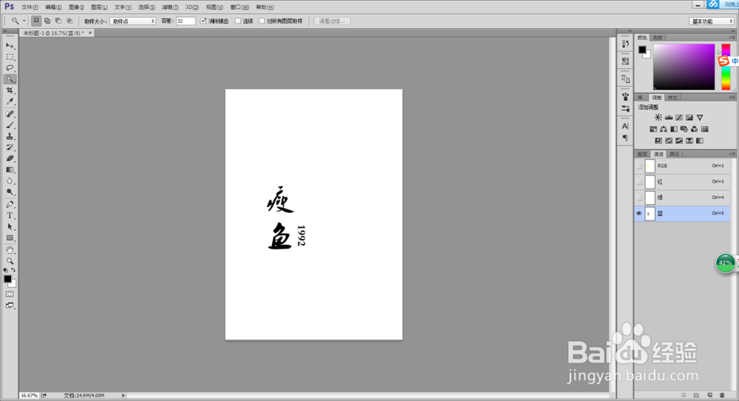Set foreground color in Color panel
Screen dimensions: 739x401
point(642,50)
